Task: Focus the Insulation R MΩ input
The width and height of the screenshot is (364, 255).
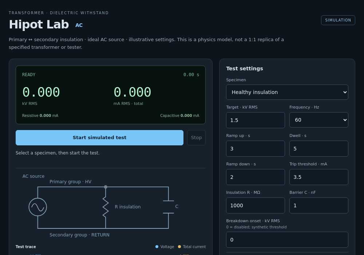Action: tap(256, 205)
